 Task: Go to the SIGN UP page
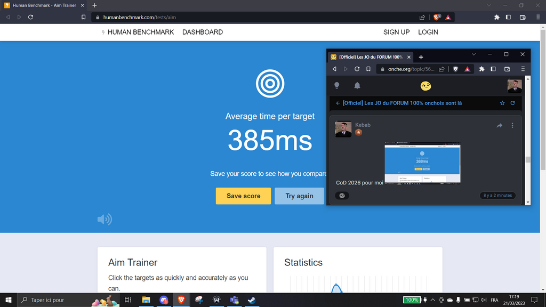pyautogui.click(x=396, y=32)
